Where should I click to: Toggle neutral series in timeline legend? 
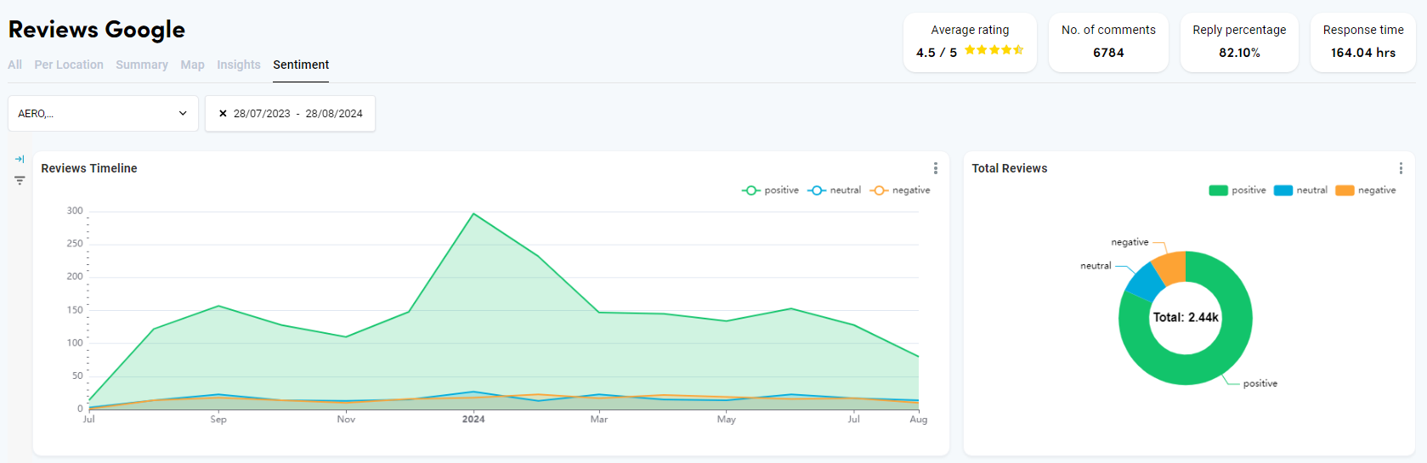(x=835, y=190)
